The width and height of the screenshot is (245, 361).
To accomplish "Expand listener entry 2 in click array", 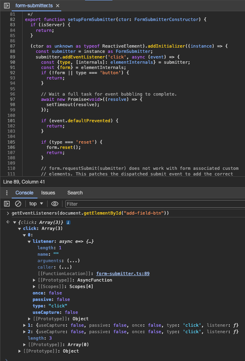I will tap(25, 332).
